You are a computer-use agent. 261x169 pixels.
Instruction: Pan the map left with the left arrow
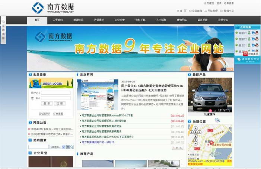tap(192, 132)
